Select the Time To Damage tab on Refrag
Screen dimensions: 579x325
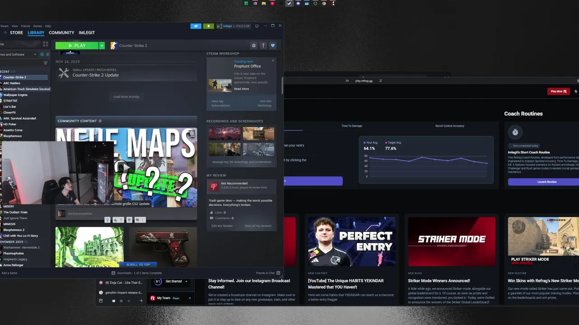point(352,126)
